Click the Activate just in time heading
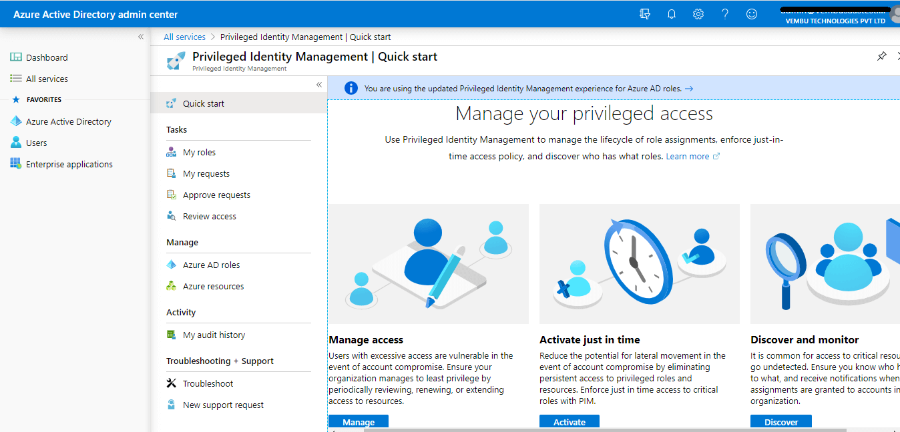900x432 pixels. 590,340
